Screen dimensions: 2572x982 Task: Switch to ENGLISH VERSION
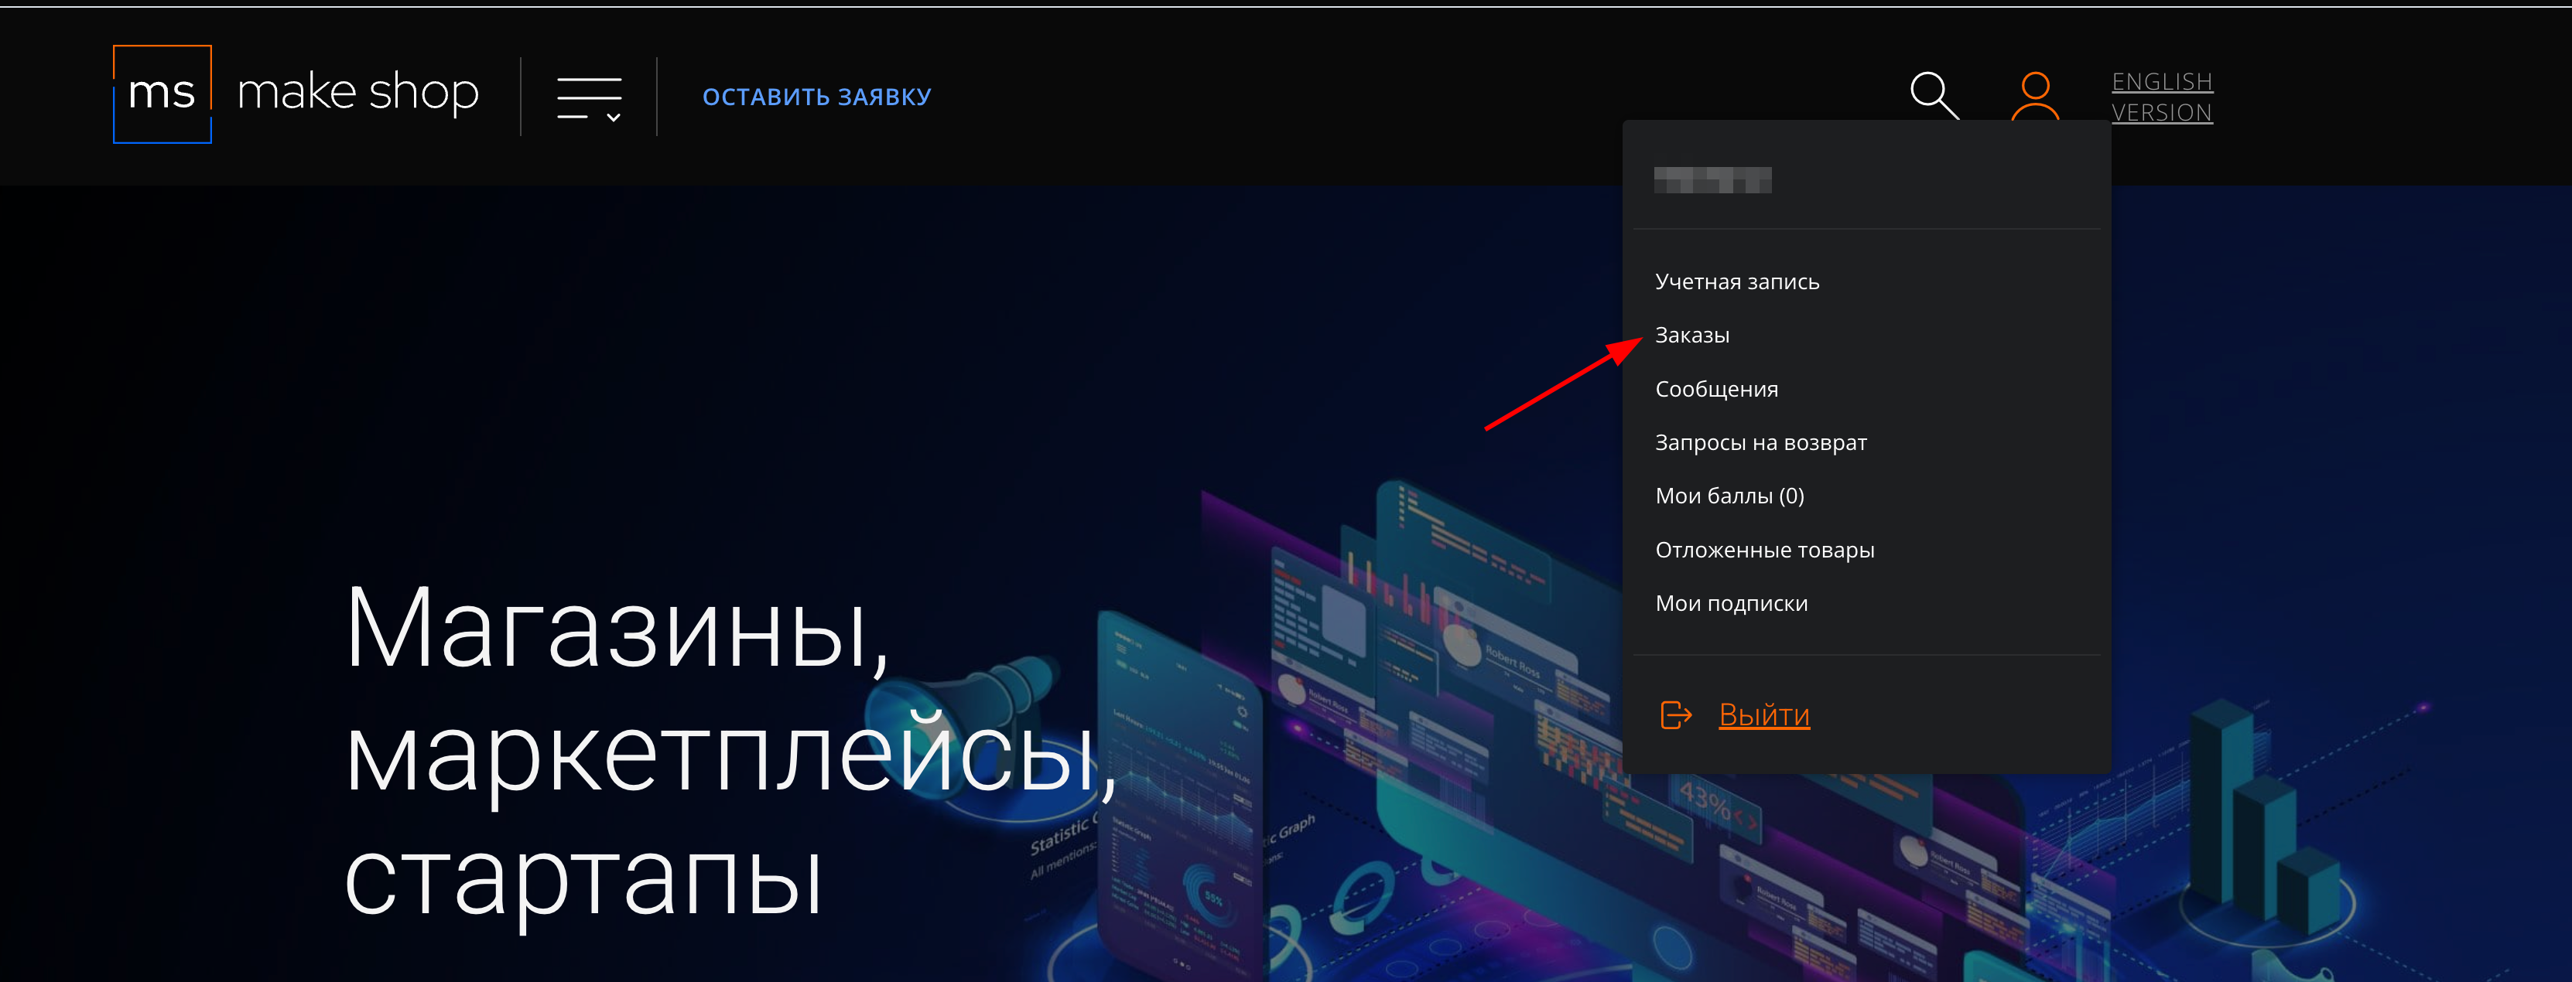point(2160,97)
